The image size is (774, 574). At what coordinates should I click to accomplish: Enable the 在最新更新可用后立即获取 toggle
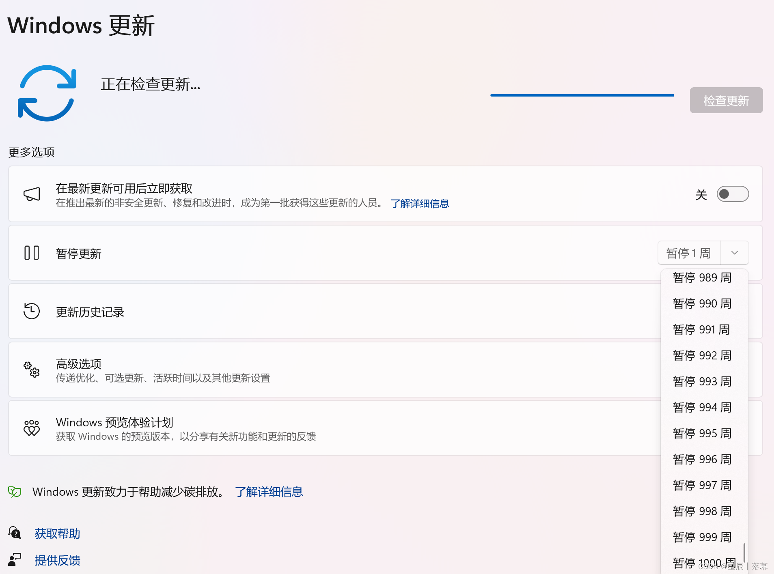coord(732,194)
